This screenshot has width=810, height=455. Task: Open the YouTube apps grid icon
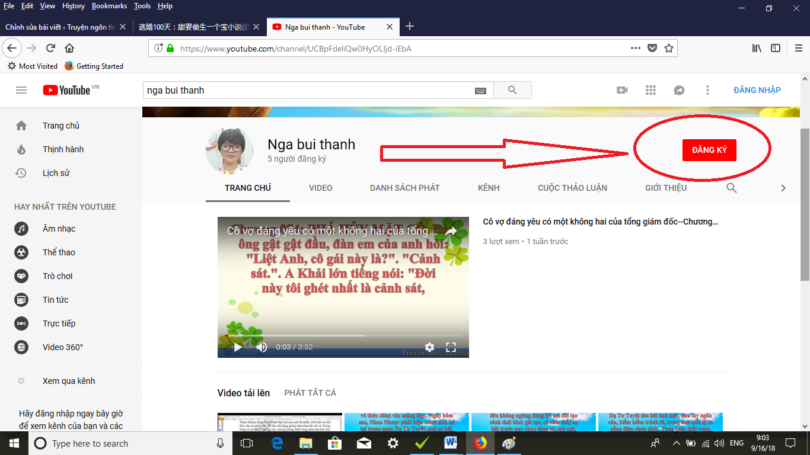pos(650,90)
